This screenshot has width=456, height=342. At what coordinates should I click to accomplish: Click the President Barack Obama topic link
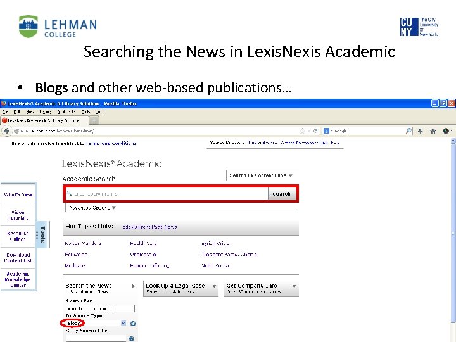229,254
